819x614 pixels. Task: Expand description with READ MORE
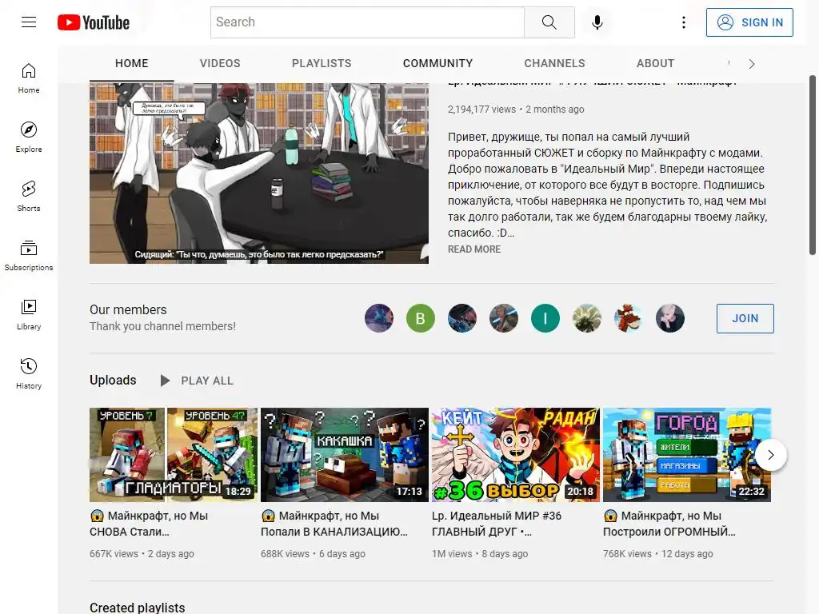tap(474, 249)
